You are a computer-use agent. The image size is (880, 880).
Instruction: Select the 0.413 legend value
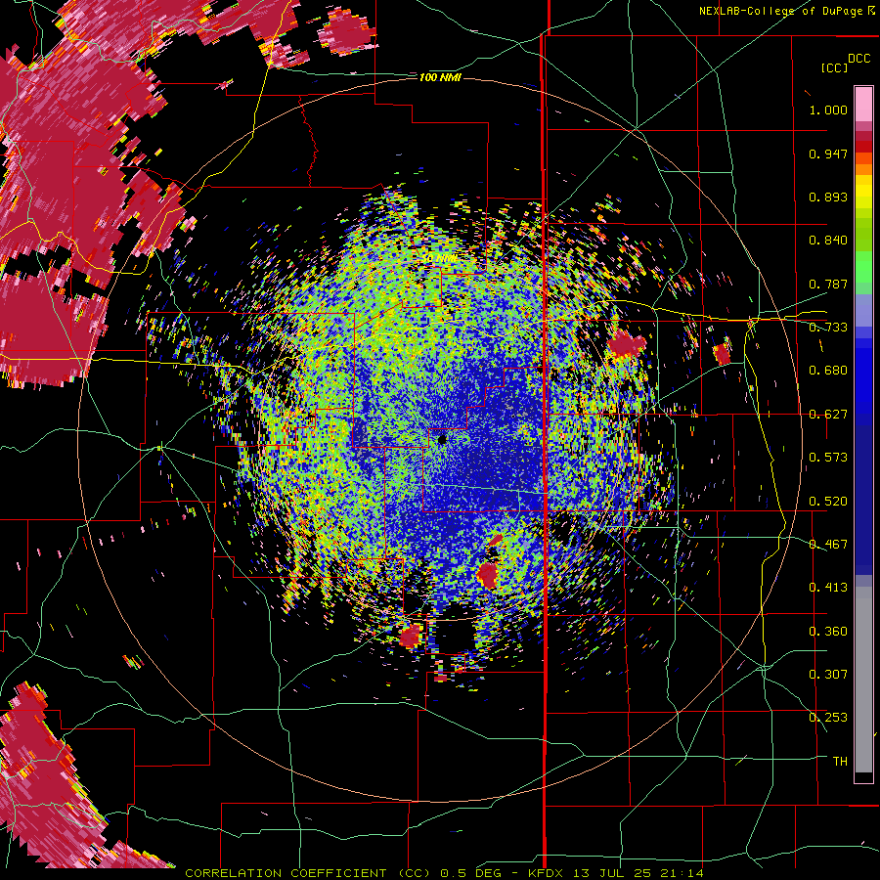click(x=828, y=588)
